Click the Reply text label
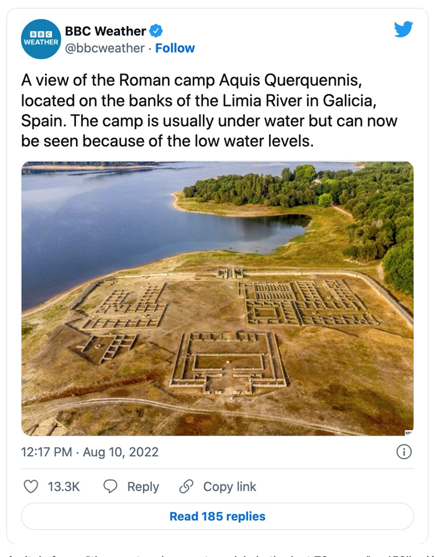Image resolution: width=436 pixels, height=557 pixels. tap(143, 487)
